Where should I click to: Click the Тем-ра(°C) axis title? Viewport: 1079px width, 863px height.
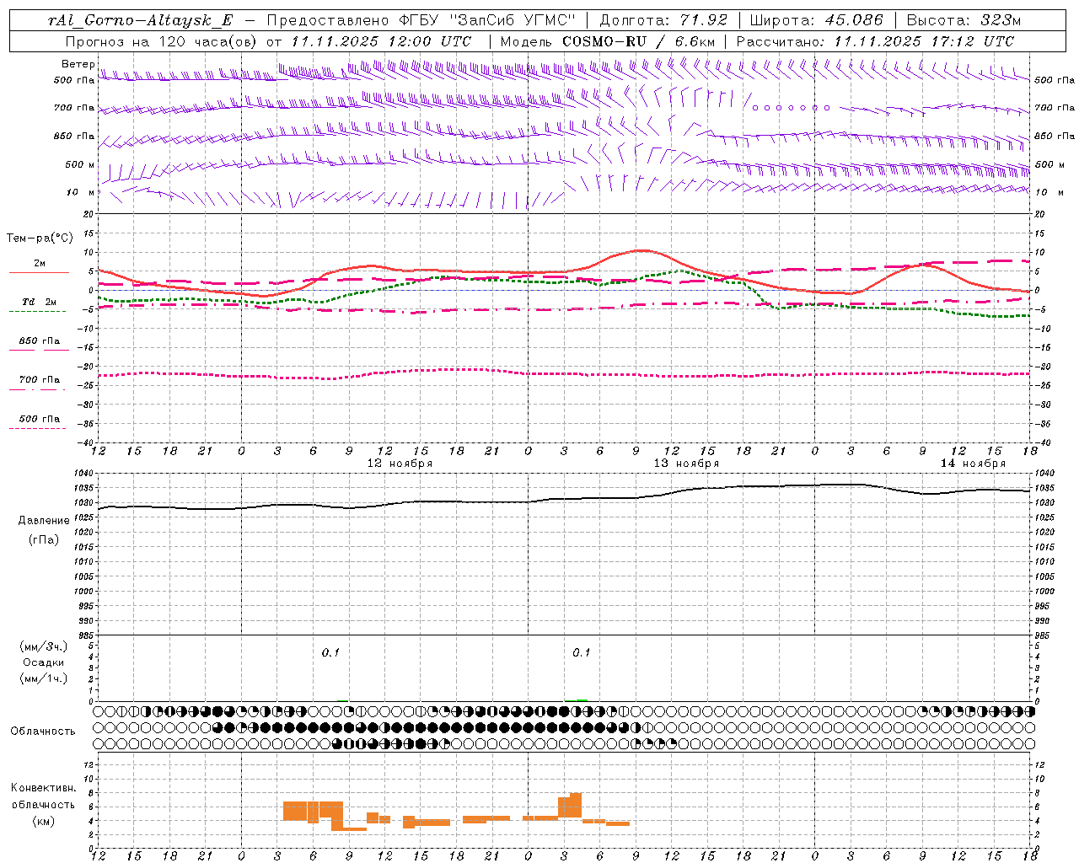pos(40,239)
